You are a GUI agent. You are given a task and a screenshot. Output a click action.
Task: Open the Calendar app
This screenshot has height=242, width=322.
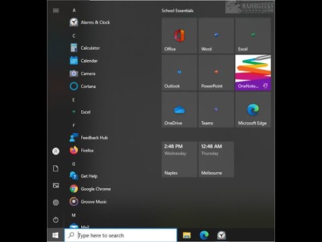point(84,61)
